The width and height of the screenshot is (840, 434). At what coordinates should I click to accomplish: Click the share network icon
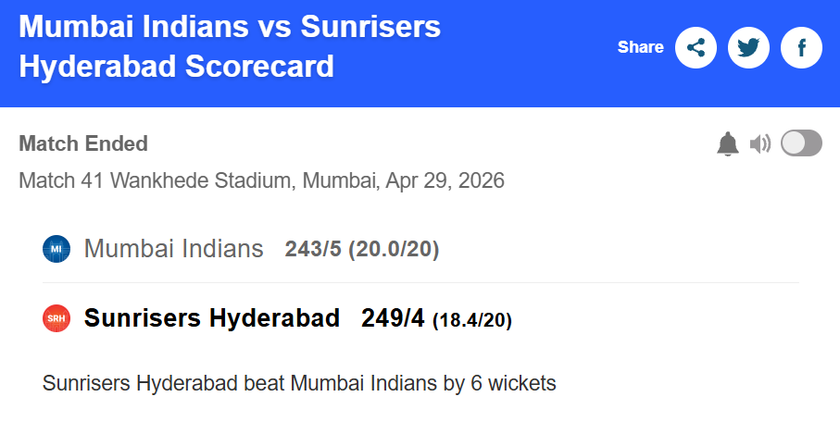tap(696, 48)
